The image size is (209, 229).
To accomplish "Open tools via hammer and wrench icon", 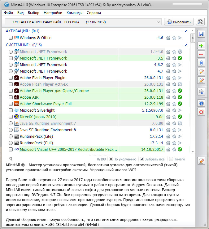I will [201, 21].
